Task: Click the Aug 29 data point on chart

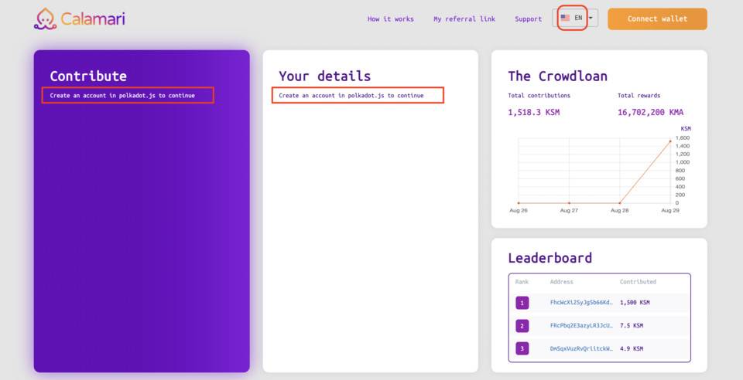Action: coord(670,141)
